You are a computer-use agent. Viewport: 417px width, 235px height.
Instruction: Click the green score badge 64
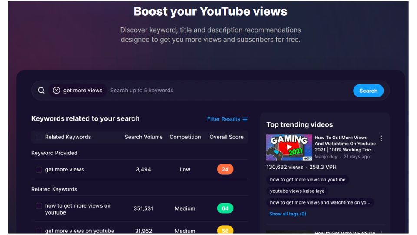(225, 208)
